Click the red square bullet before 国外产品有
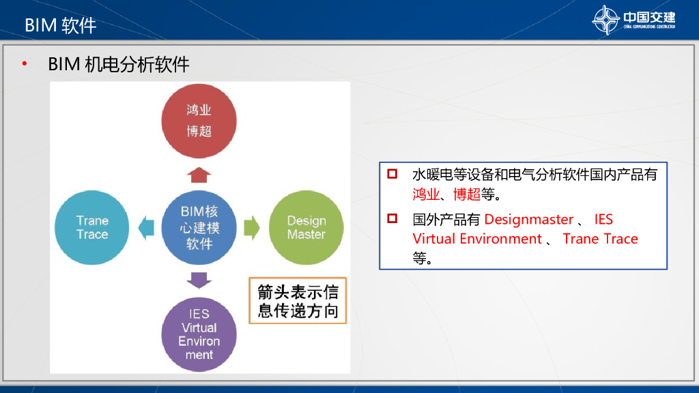The image size is (699, 393). pyautogui.click(x=393, y=218)
